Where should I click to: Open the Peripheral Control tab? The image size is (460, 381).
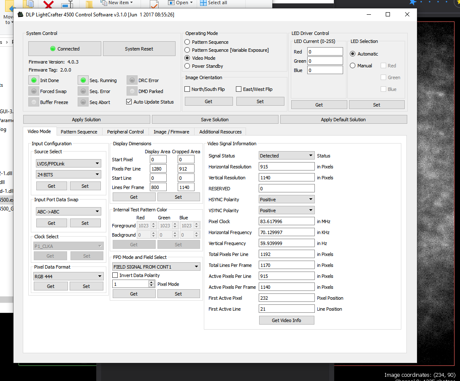[x=125, y=132]
